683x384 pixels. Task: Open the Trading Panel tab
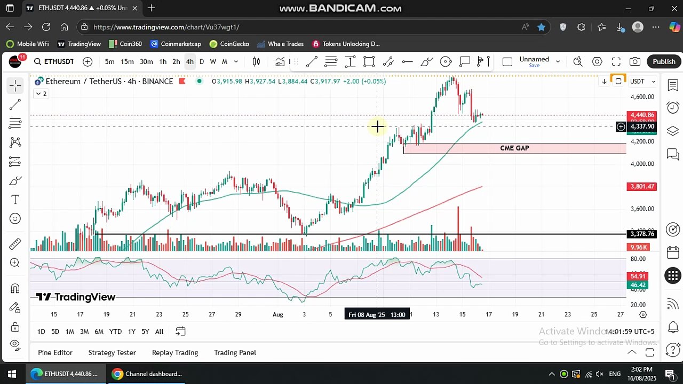(x=235, y=353)
